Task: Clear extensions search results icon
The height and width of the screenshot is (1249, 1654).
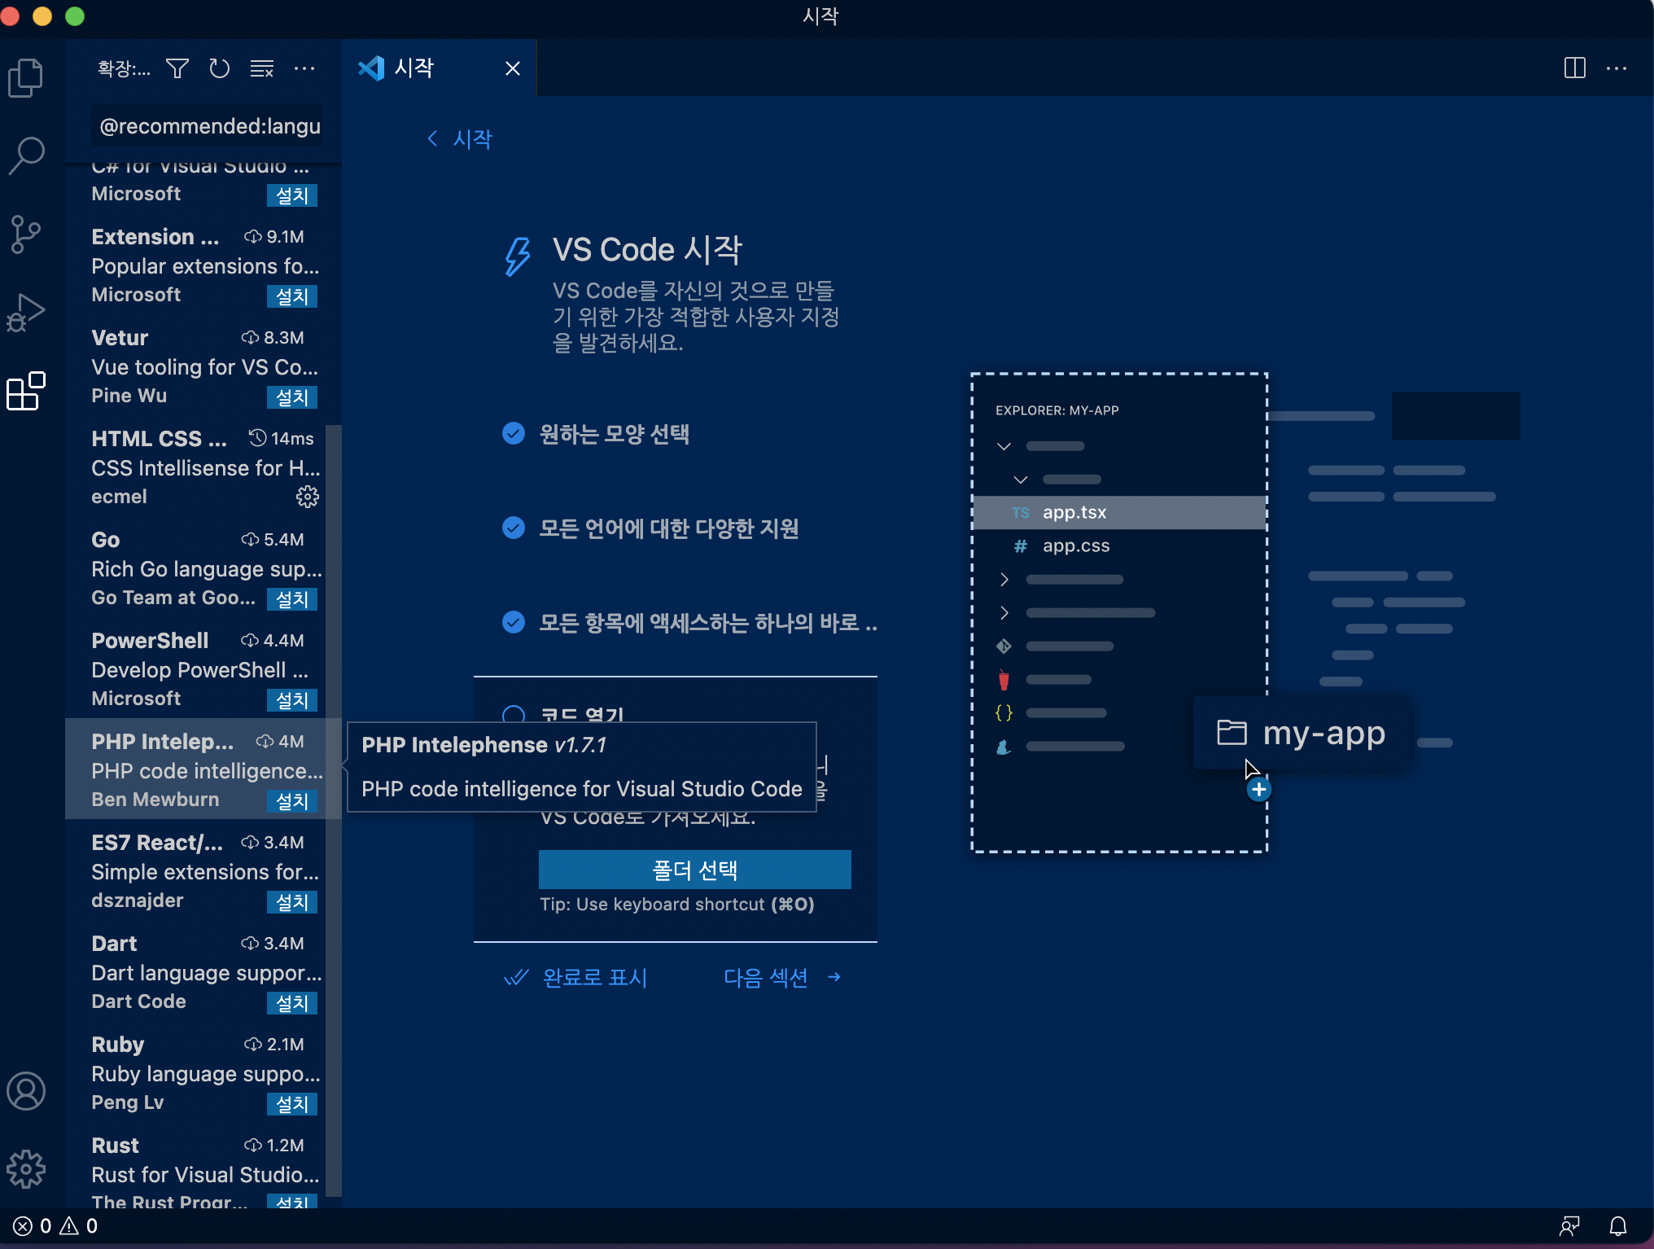Action: tap(261, 68)
